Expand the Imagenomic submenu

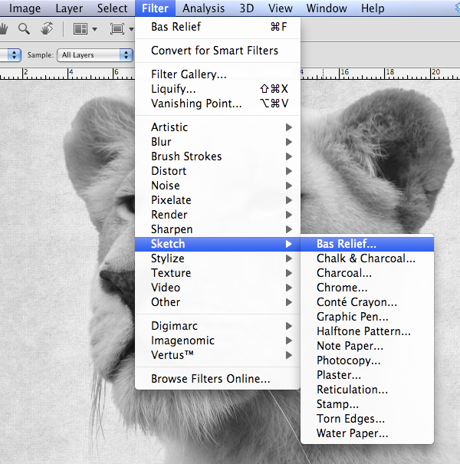tap(218, 341)
